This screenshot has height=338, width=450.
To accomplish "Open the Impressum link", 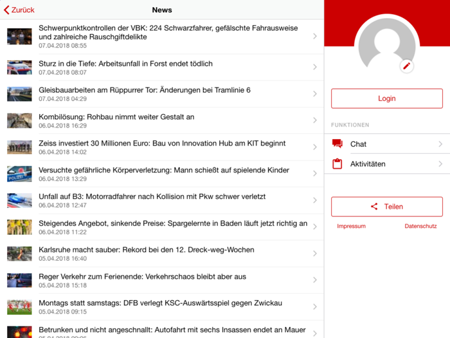I will coord(351,226).
